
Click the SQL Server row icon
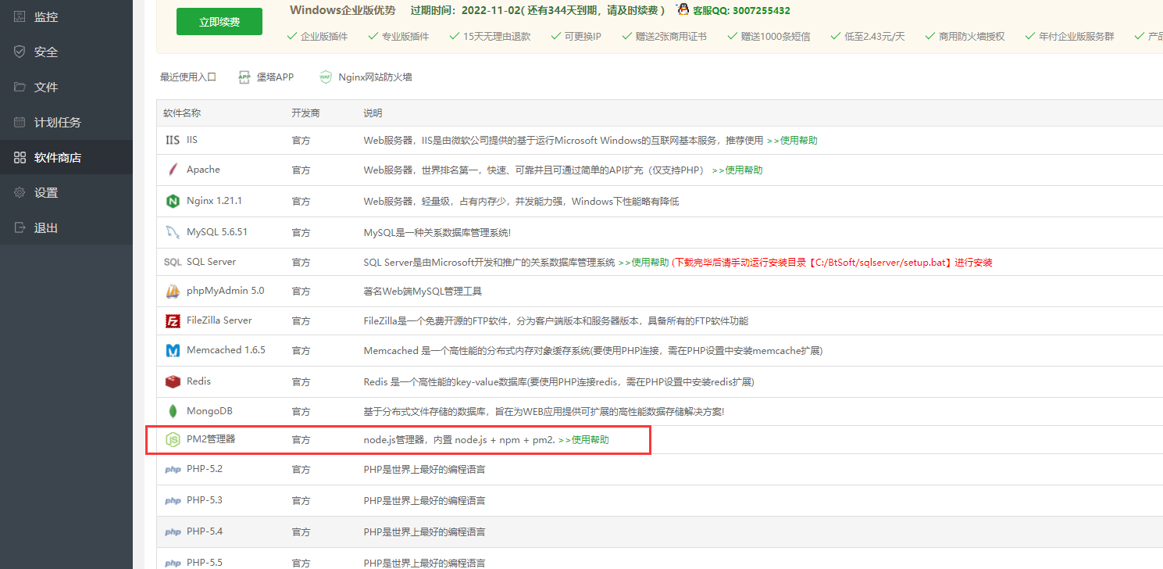(173, 262)
